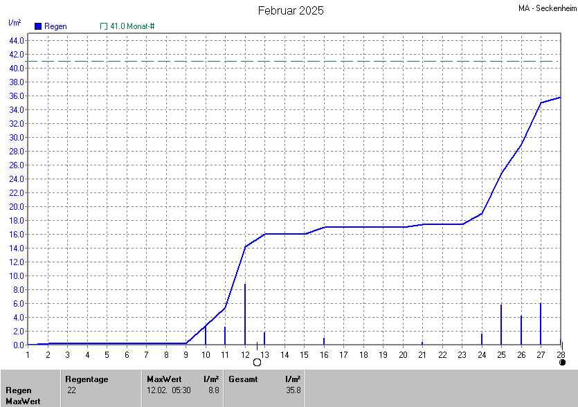The height and width of the screenshot is (407, 578).
Task: Click the new moon symbol at day 28
Action: click(562, 362)
